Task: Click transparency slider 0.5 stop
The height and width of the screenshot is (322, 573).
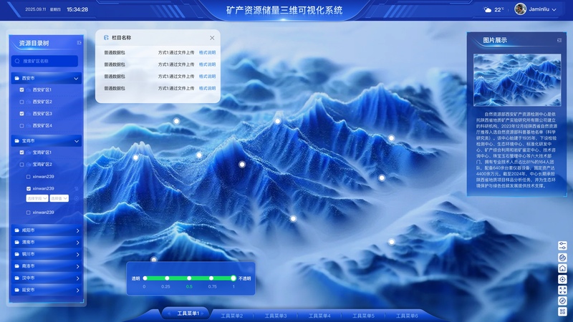Action: (189, 278)
